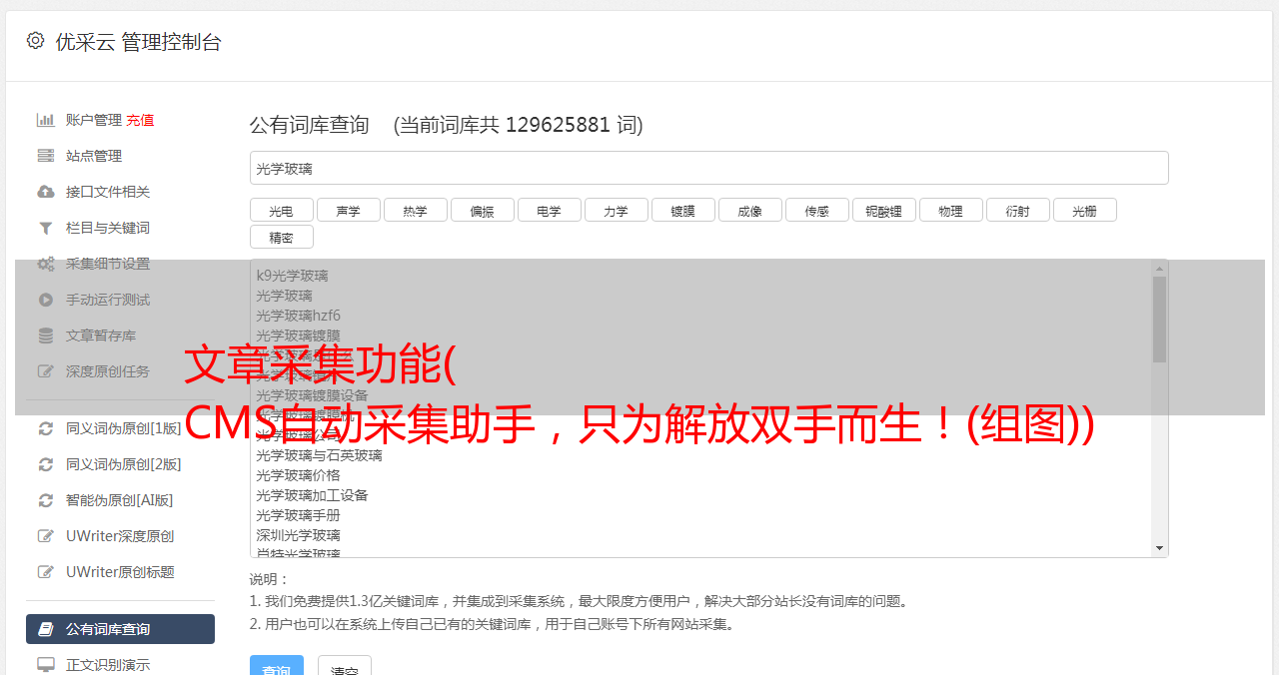Click the results list scrollbar thumb
This screenshot has height=675, width=1279.
1159,320
